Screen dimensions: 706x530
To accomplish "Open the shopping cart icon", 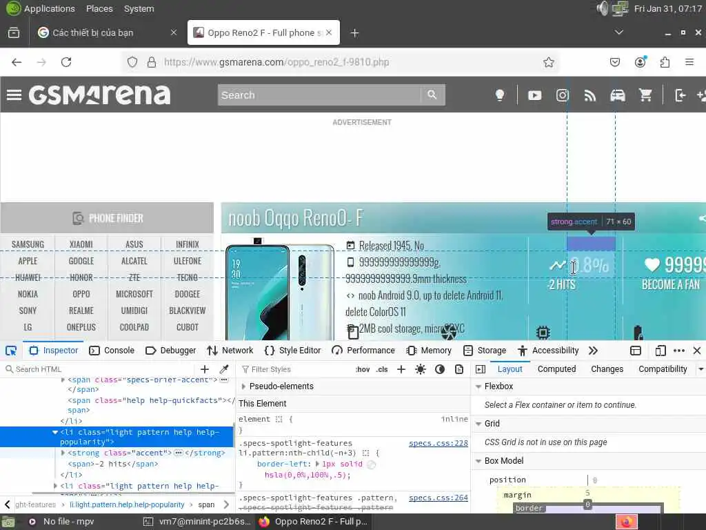I will click(x=645, y=95).
